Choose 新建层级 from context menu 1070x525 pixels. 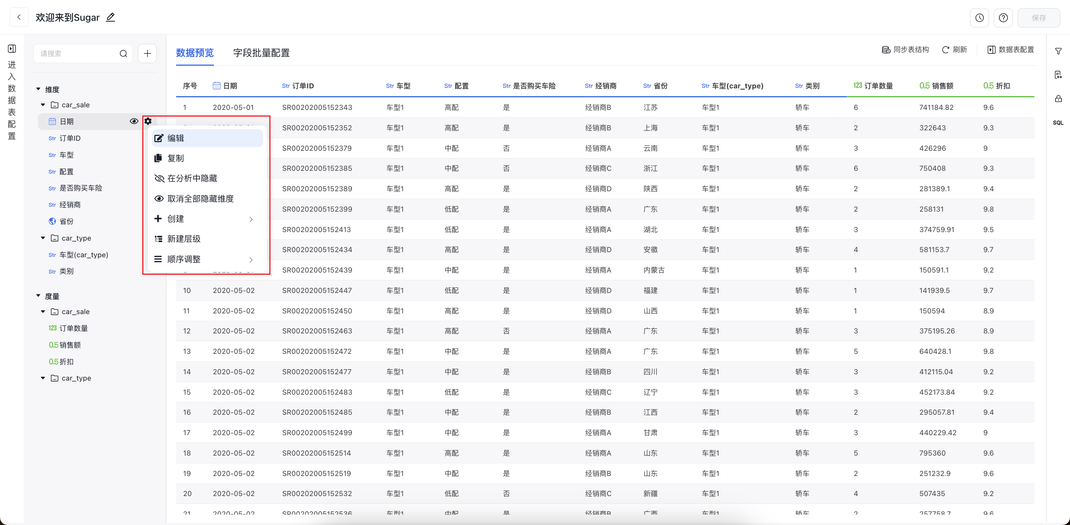point(207,239)
